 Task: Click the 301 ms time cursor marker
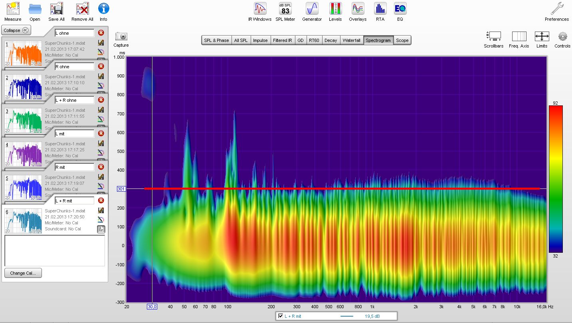(121, 189)
